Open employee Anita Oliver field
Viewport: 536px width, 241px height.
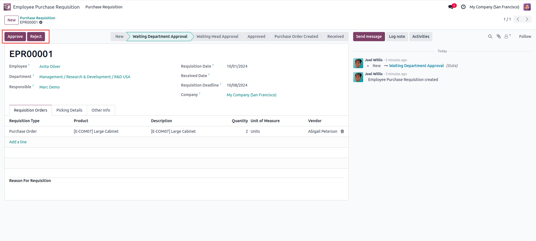pos(50,67)
